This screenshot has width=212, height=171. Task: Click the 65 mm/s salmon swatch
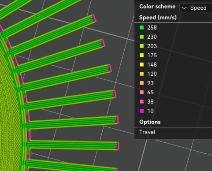pyautogui.click(x=141, y=93)
